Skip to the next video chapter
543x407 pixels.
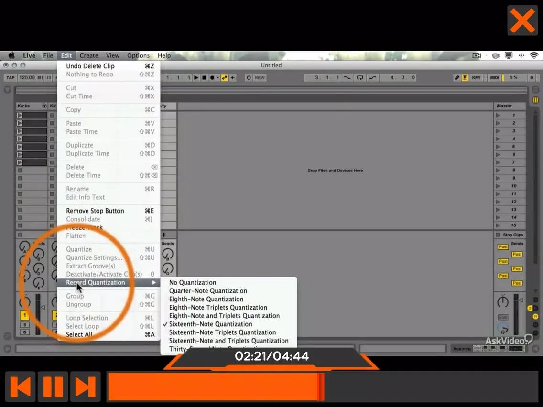tap(85, 386)
